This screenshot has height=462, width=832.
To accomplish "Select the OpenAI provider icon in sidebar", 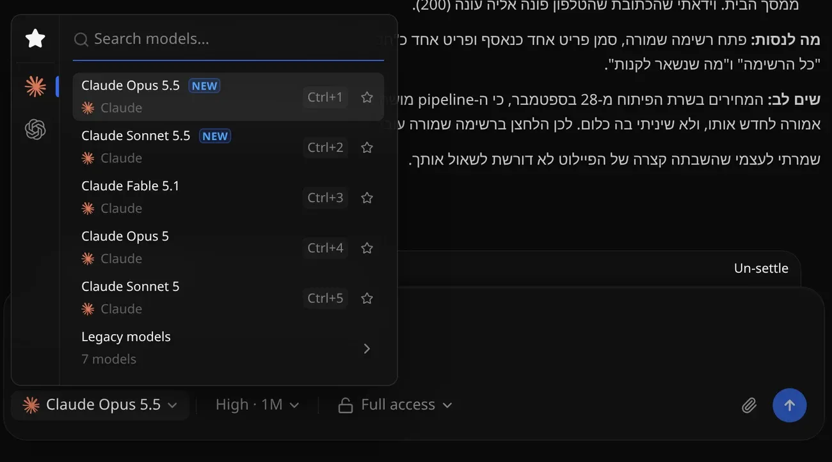I will 35,130.
